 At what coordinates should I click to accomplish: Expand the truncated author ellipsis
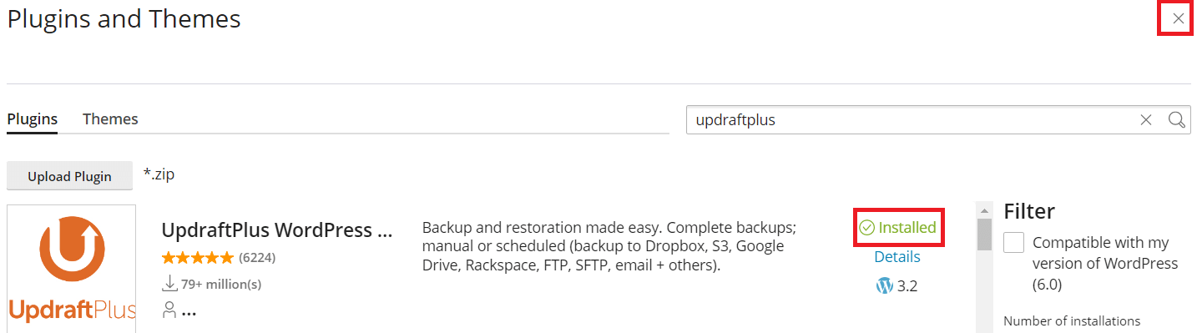click(x=189, y=314)
